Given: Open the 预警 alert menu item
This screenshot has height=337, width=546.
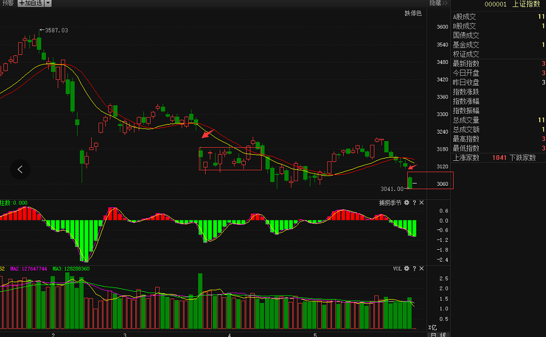Looking at the screenshot, I should coord(7,3).
